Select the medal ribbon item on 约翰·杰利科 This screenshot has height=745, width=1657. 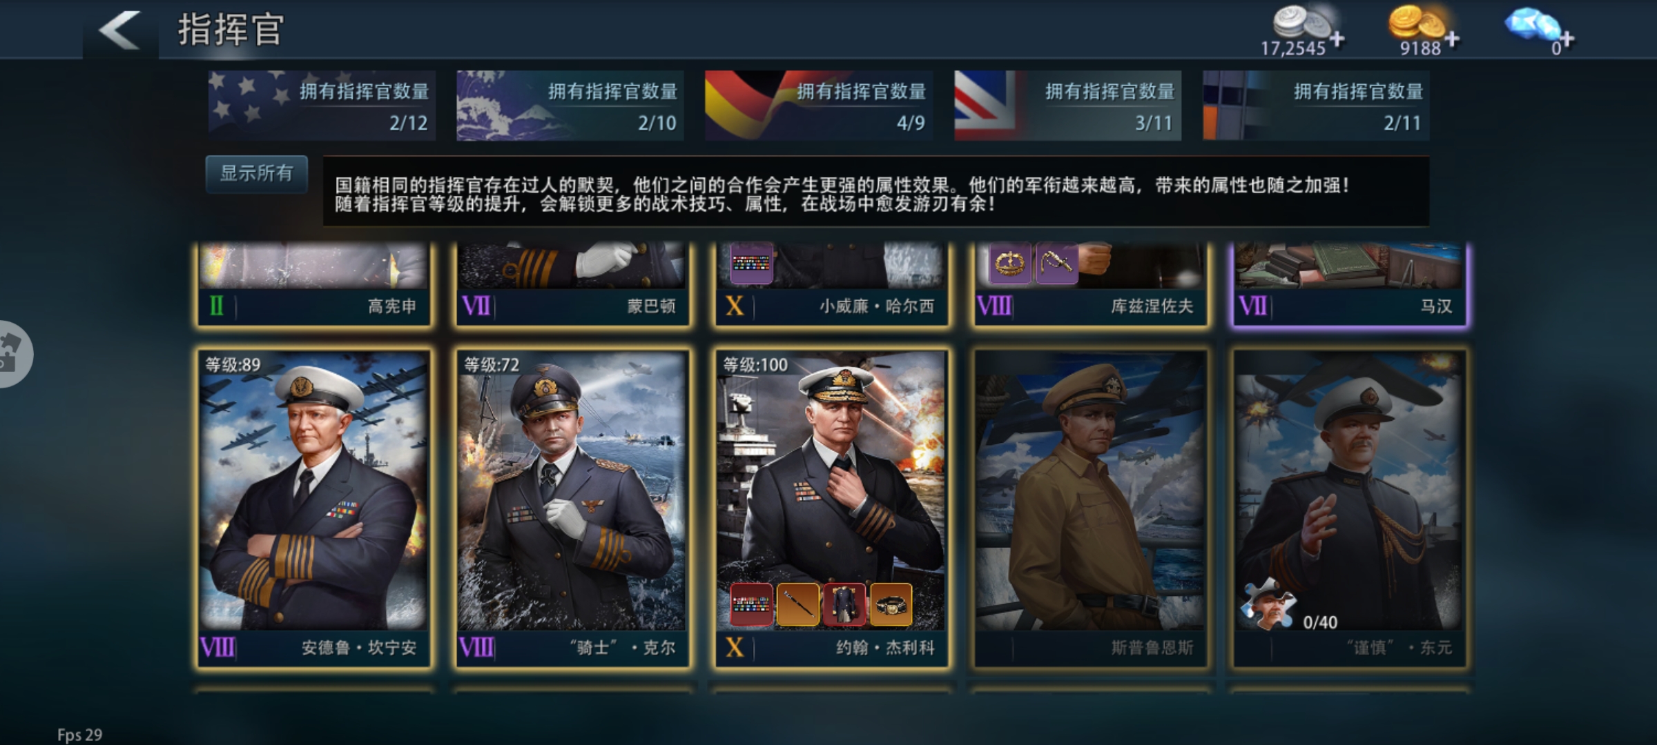751,604
